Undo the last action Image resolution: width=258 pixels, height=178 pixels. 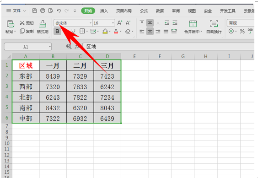click(59, 11)
